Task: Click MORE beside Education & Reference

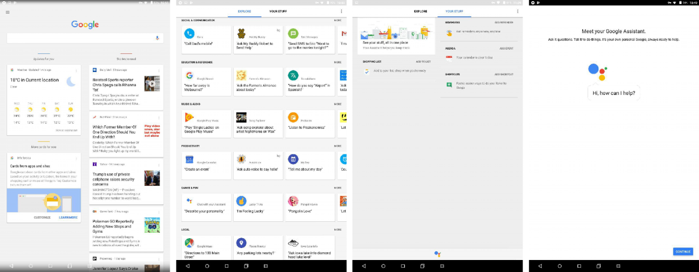Action: (337, 62)
